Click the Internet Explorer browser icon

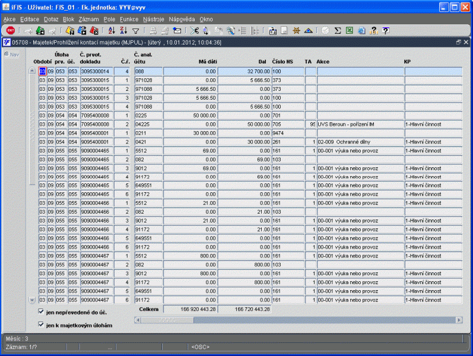pos(361,30)
